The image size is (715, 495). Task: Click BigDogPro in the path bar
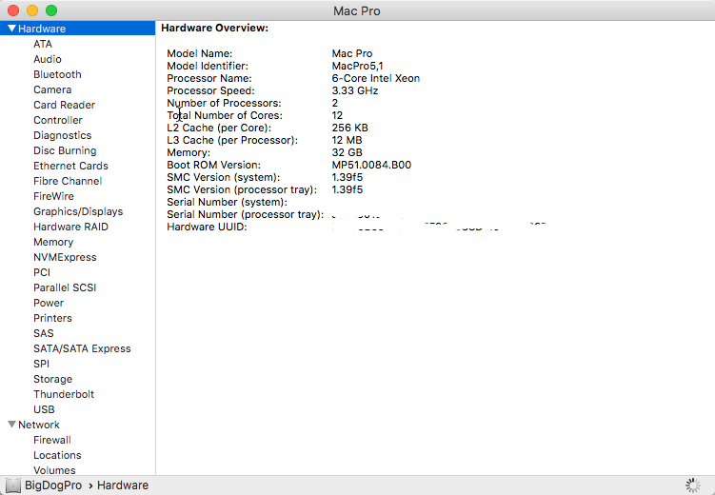click(53, 485)
